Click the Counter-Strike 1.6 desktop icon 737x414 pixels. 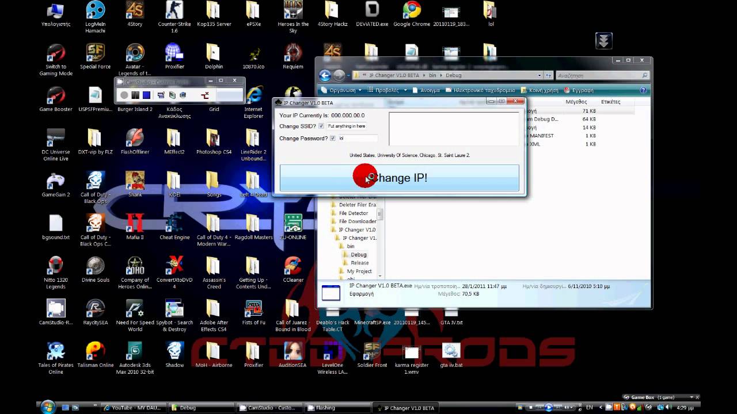[x=174, y=17]
